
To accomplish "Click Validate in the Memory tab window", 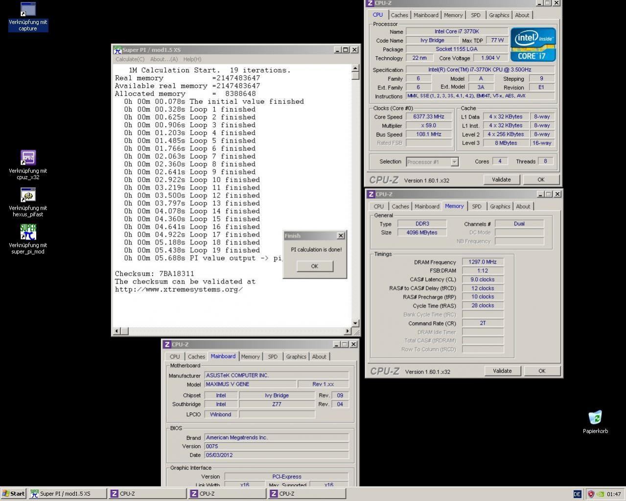I will 502,371.
